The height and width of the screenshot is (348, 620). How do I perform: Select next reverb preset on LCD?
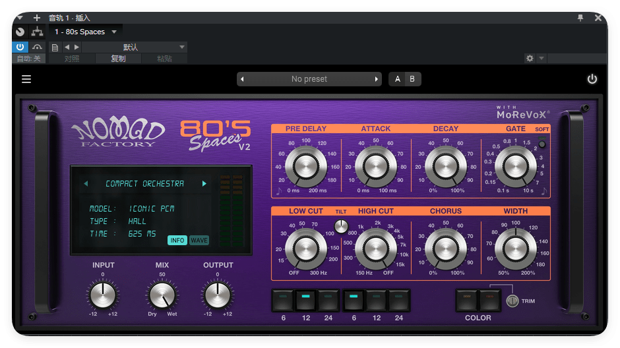[204, 183]
